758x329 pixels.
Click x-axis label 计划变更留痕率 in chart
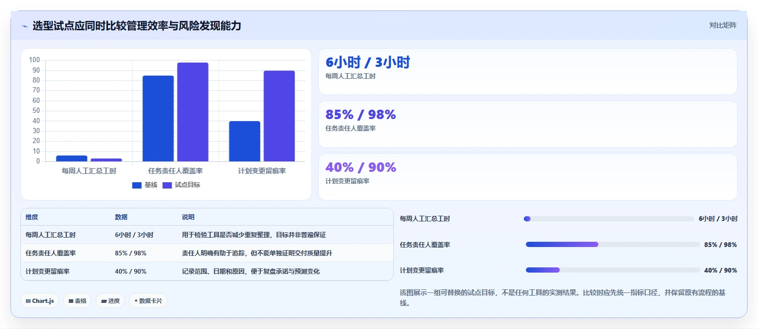[x=262, y=171]
